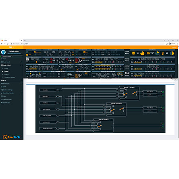
Task: Click the MEDIA INP (AUTO) display
Action: [107, 59]
